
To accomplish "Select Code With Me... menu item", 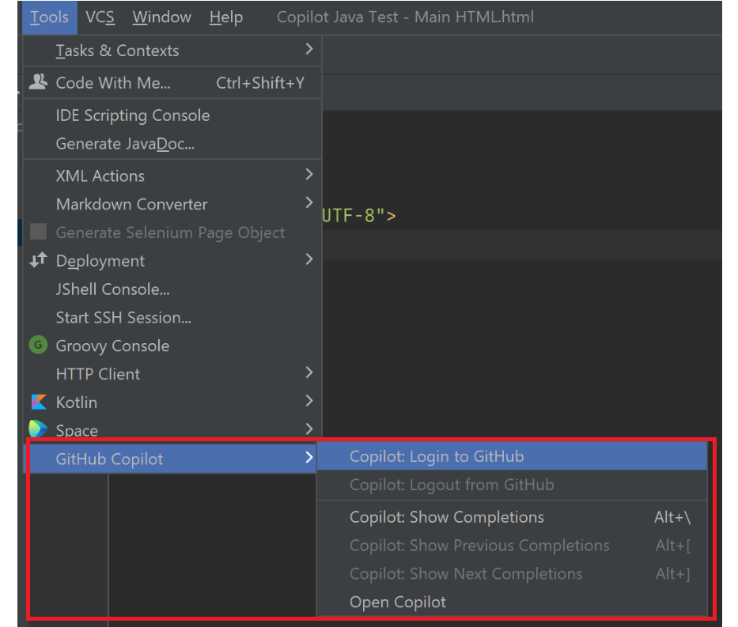I will click(172, 83).
